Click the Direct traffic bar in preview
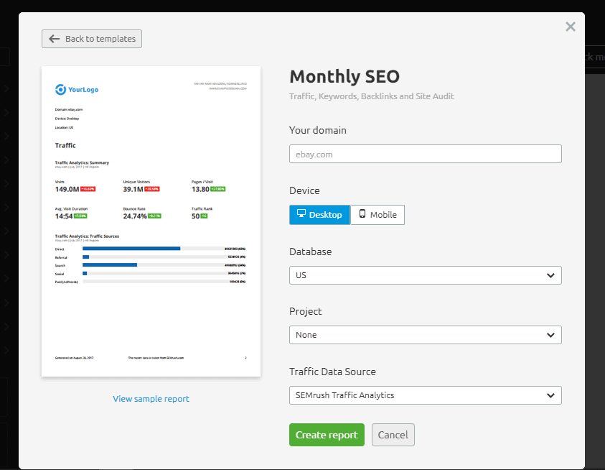 pyautogui.click(x=131, y=249)
